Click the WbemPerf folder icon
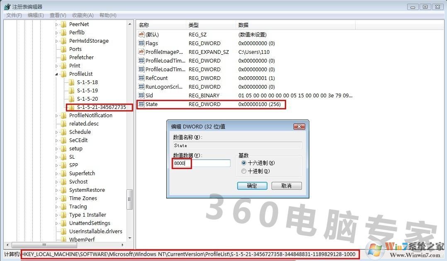 (x=63, y=239)
